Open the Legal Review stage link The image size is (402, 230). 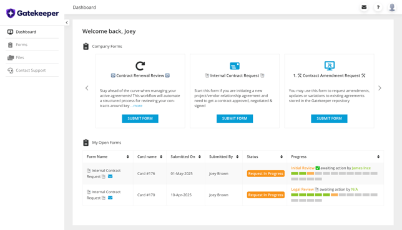pyautogui.click(x=302, y=189)
